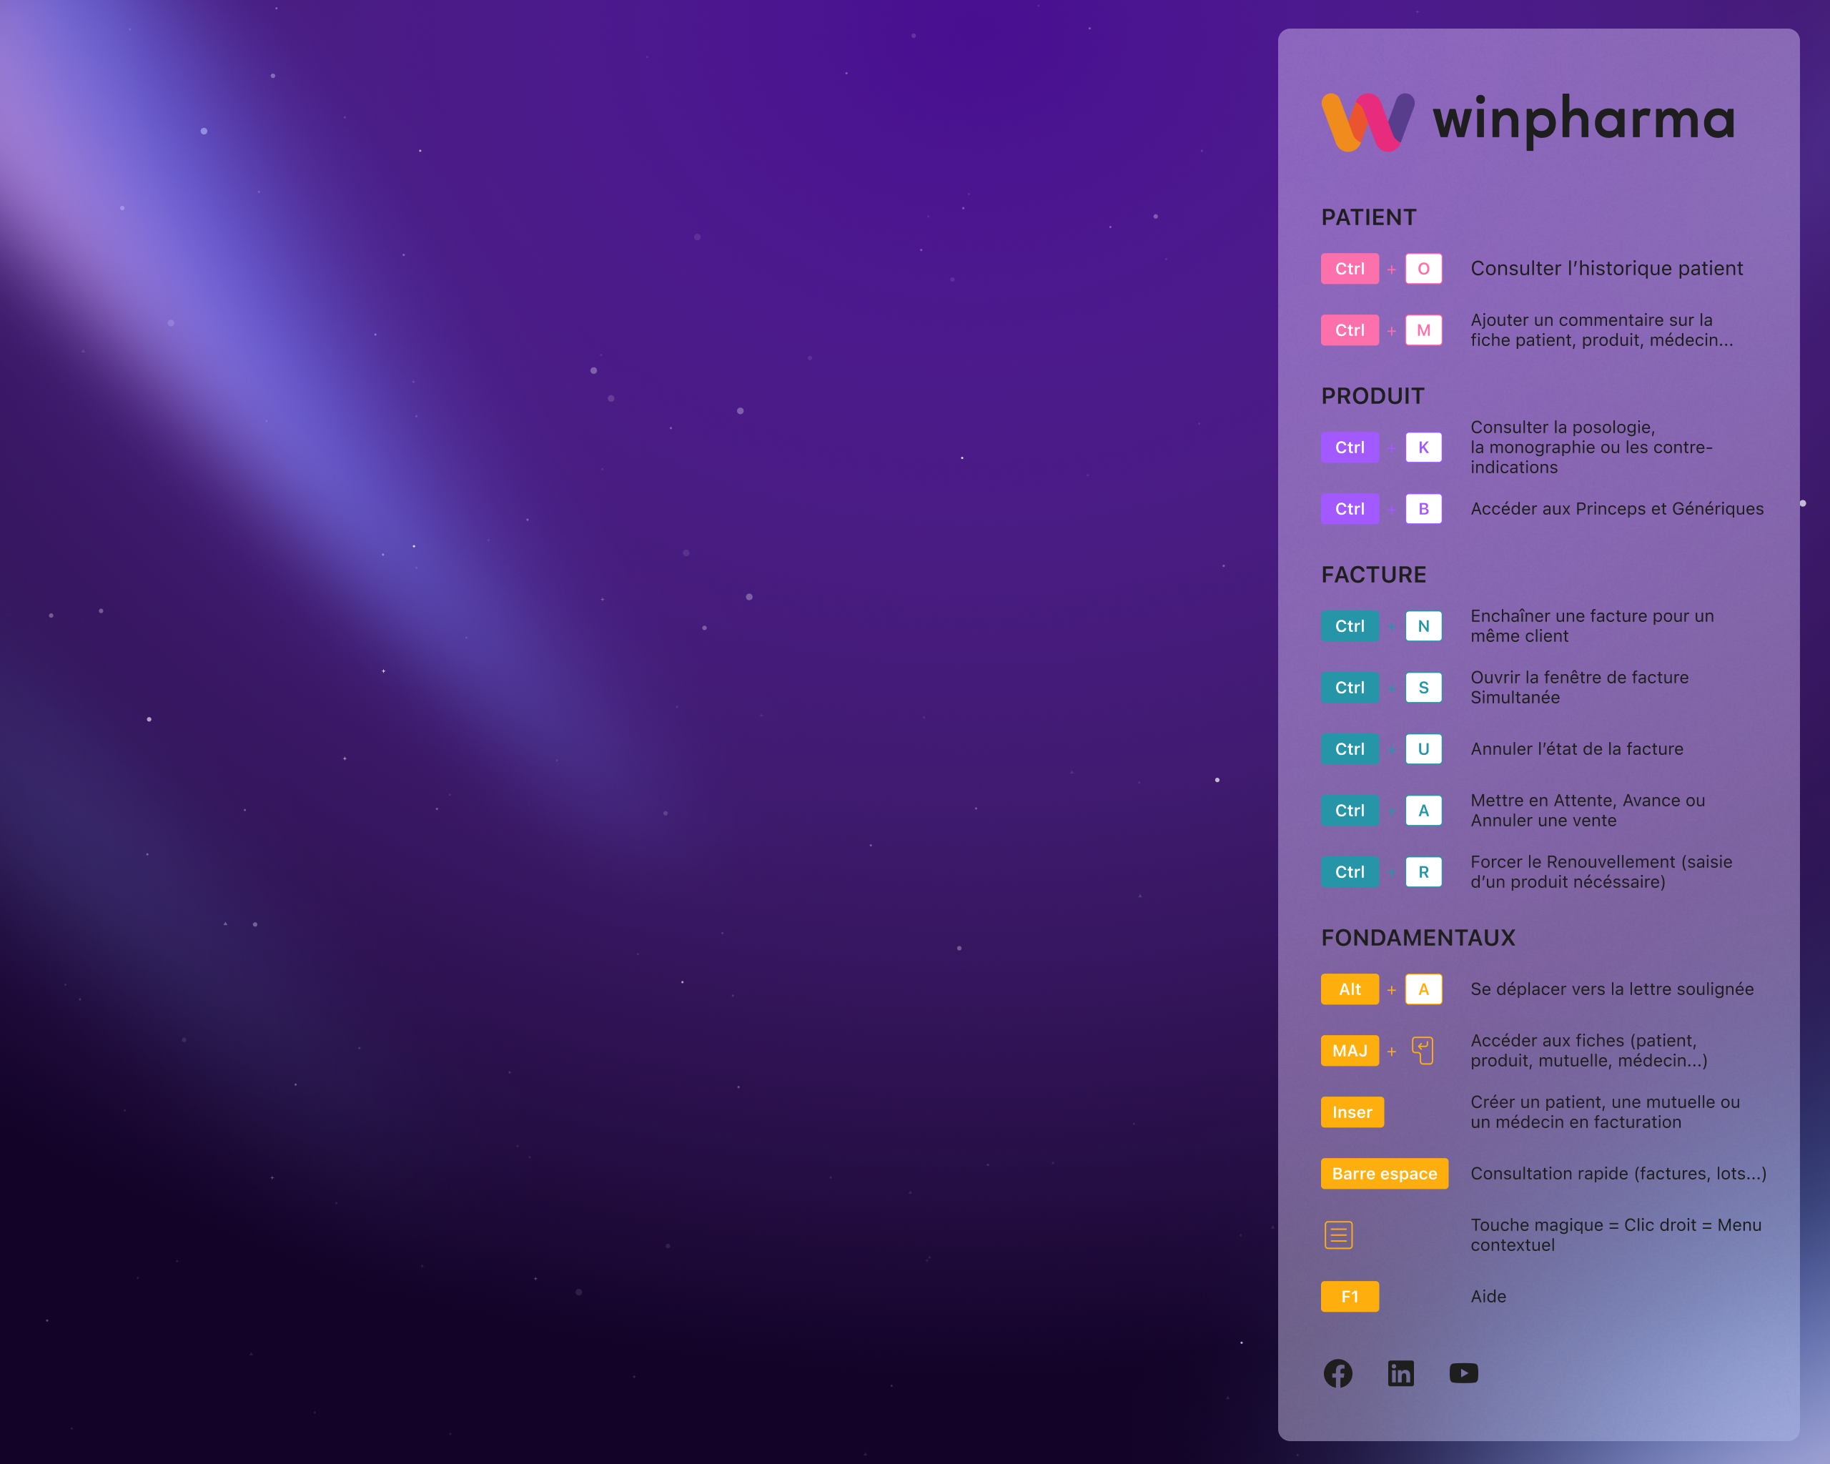The height and width of the screenshot is (1464, 1830).
Task: Click the MAJ key badge
Action: 1350,1051
